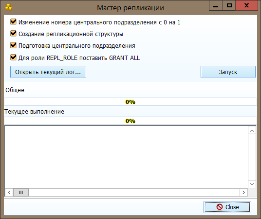Toggle 'Создание репликационной структуры' checkbox
The image size is (261, 219).
click(x=13, y=34)
